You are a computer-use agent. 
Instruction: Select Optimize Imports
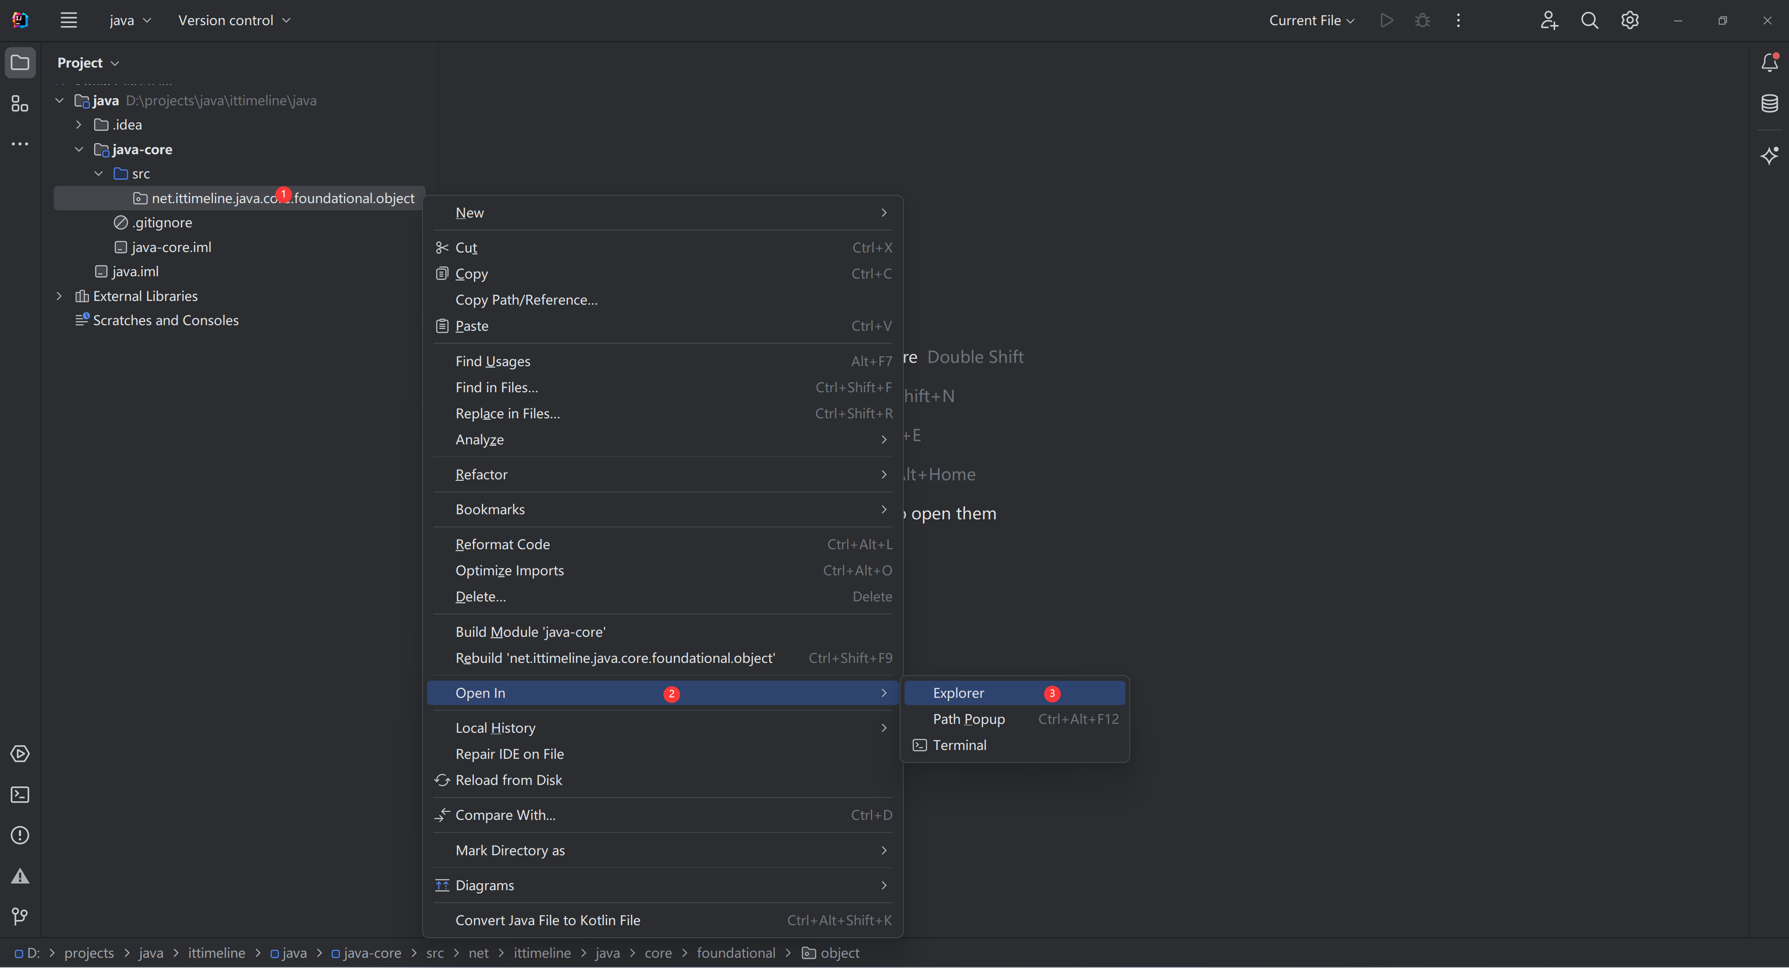tap(662, 570)
